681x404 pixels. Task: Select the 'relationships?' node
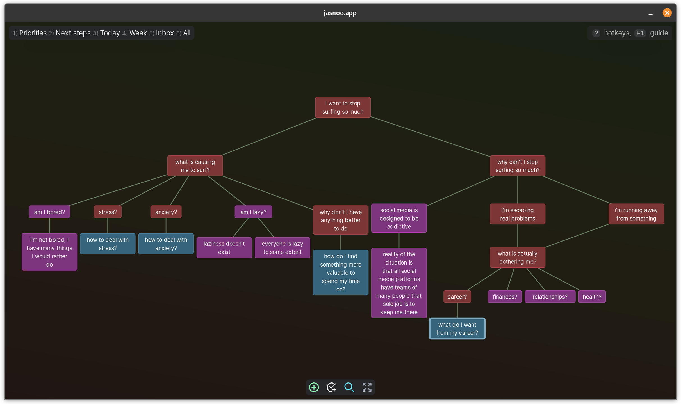pyautogui.click(x=550, y=297)
